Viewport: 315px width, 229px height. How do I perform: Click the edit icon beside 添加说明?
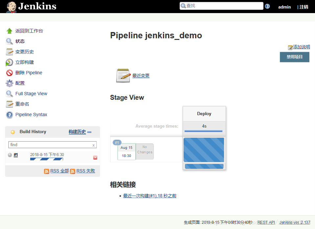pos(290,47)
